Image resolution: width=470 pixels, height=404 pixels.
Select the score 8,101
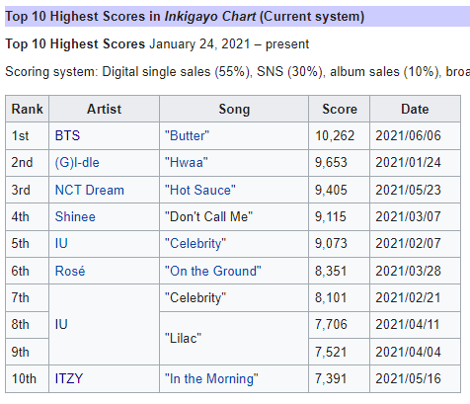click(331, 298)
